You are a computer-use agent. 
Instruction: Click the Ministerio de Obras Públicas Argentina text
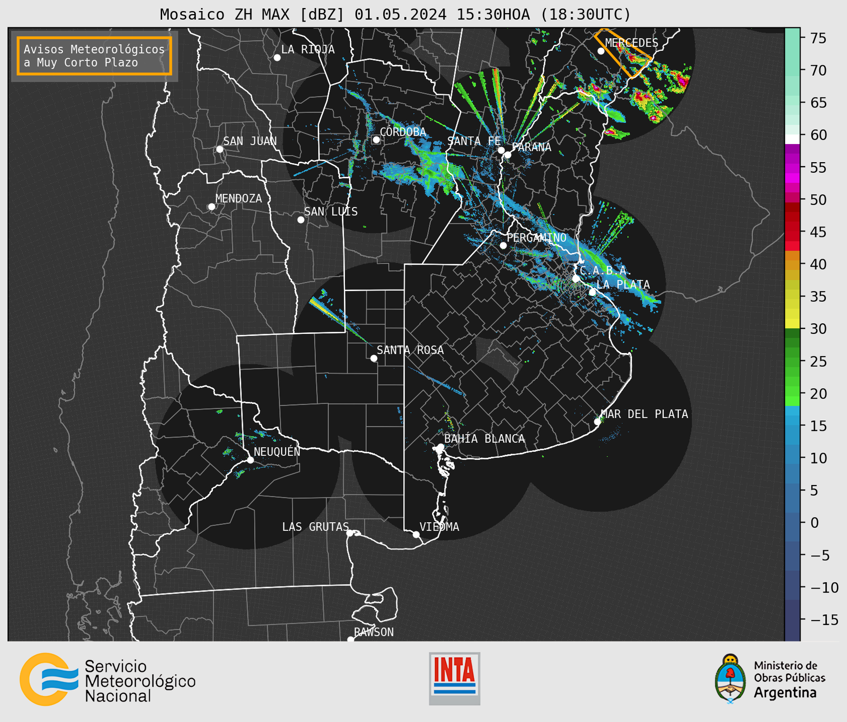coord(789,679)
